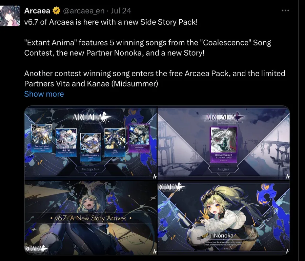
Task: Click the Dematerialized song jacket card
Action: 224,145
